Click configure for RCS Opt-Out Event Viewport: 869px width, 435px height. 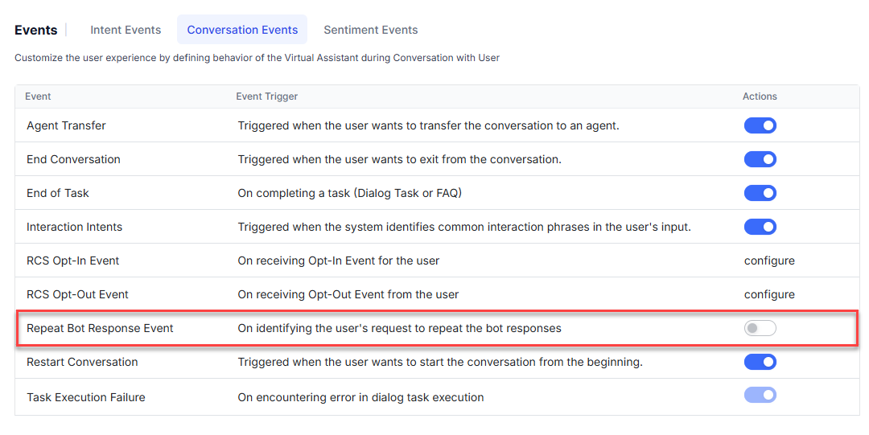tap(769, 294)
